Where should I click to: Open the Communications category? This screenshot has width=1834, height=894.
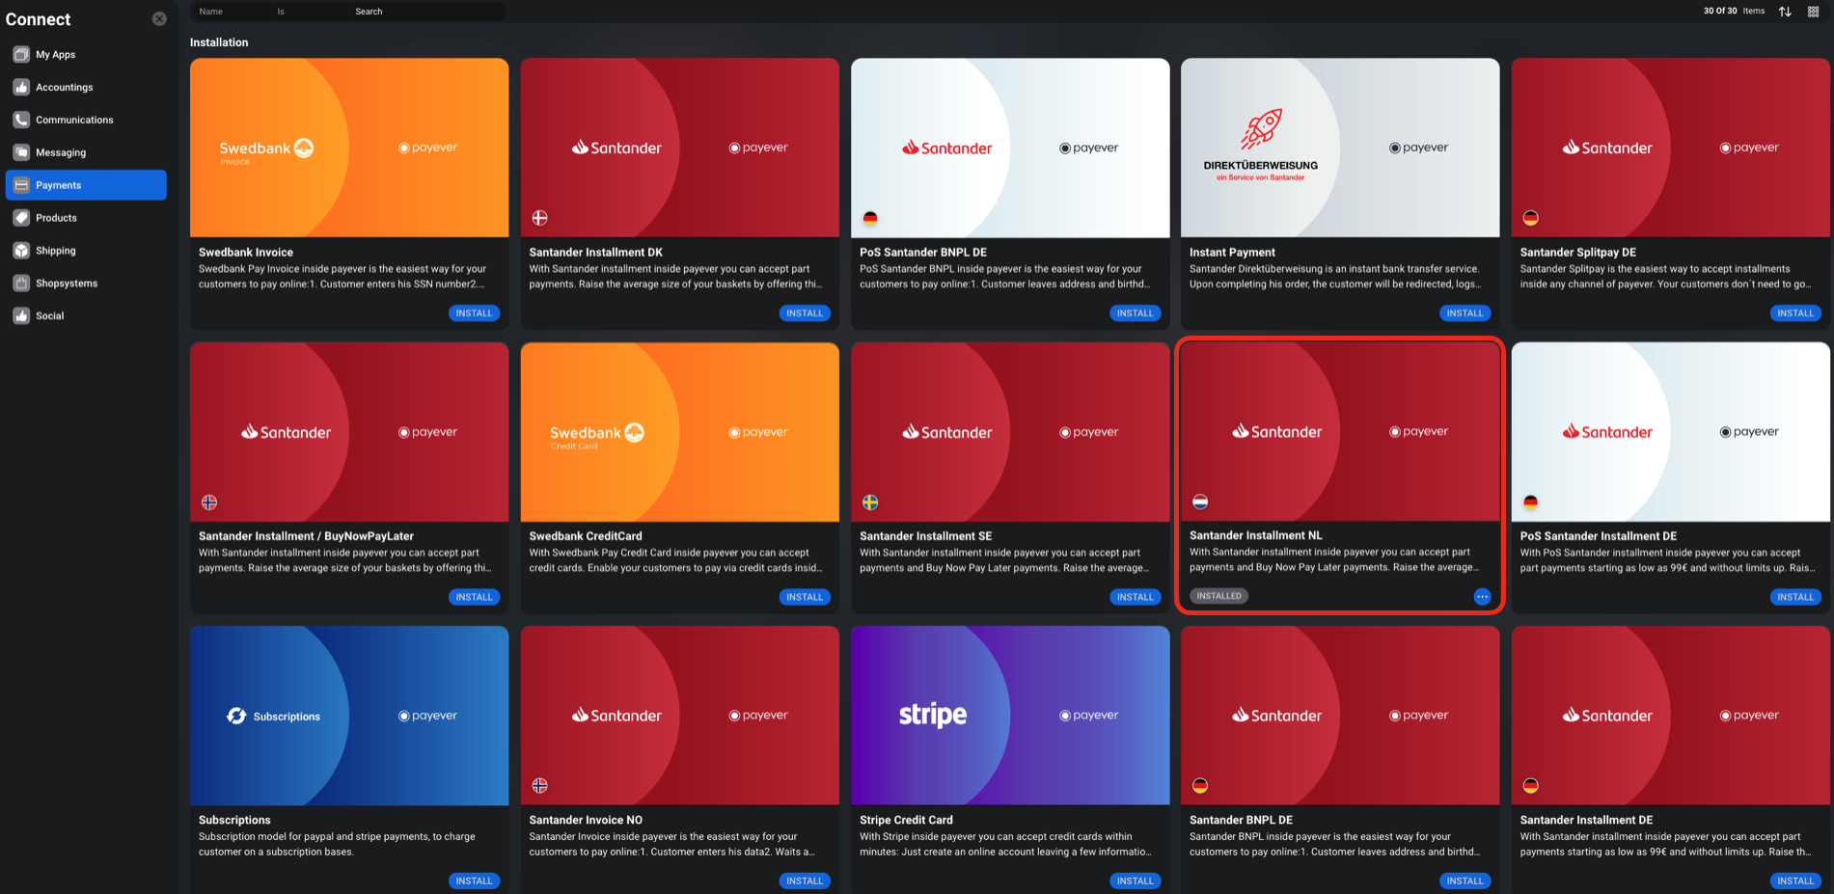coord(86,120)
